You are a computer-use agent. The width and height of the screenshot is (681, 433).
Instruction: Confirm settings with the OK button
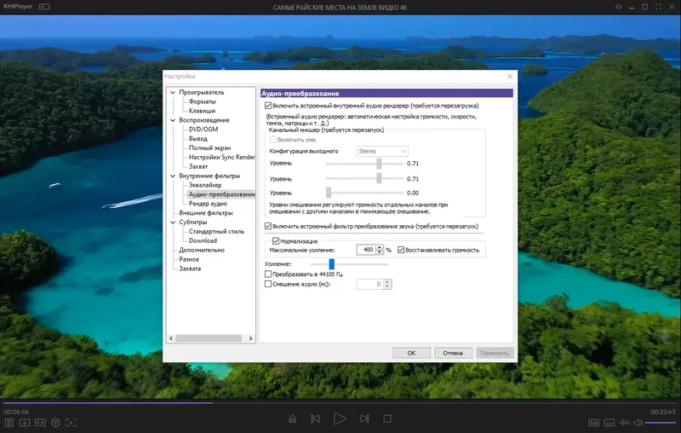(411, 353)
